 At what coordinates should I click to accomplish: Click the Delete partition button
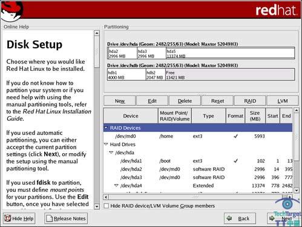(185, 100)
